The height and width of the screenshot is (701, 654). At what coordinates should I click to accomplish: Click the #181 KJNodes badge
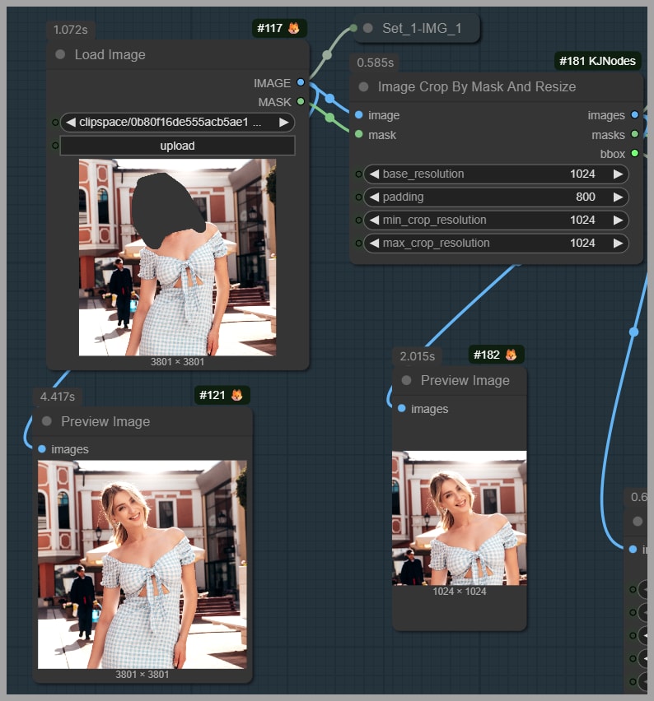599,61
